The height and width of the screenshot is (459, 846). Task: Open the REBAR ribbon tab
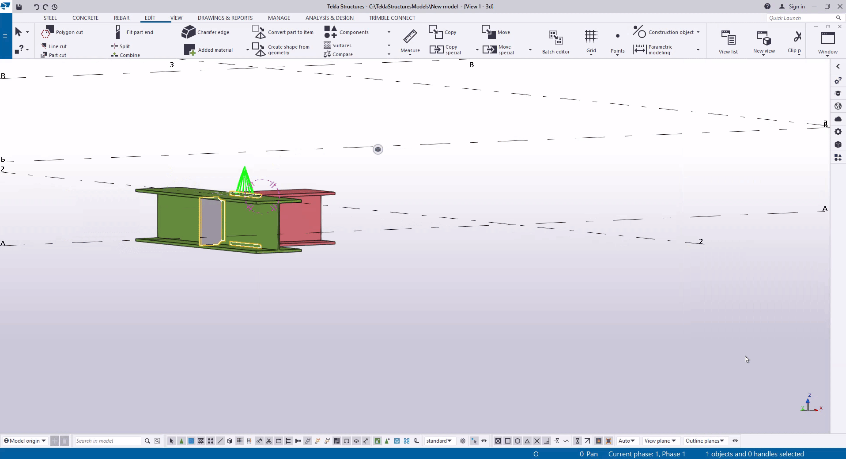(x=122, y=18)
